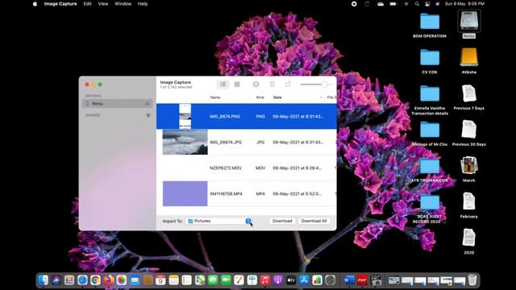Open Calendar from the dock
The image size is (516, 290).
pos(160,280)
